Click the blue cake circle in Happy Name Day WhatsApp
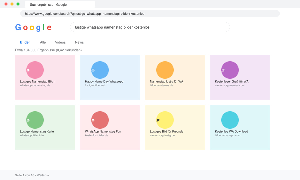This screenshot has width=300, height=180. coord(100,70)
